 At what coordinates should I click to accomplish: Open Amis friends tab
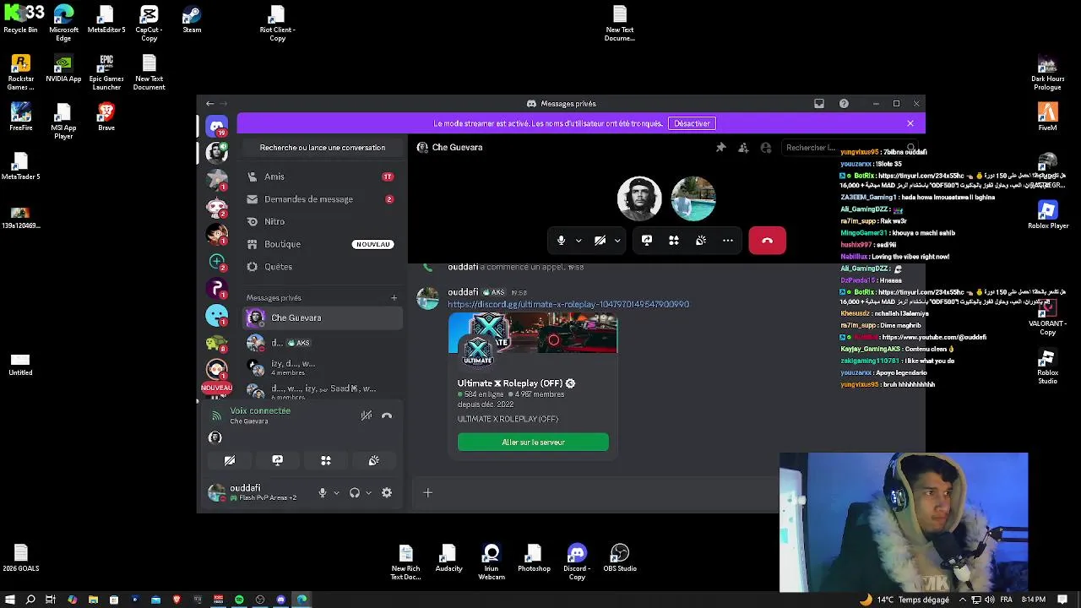pyautogui.click(x=321, y=176)
